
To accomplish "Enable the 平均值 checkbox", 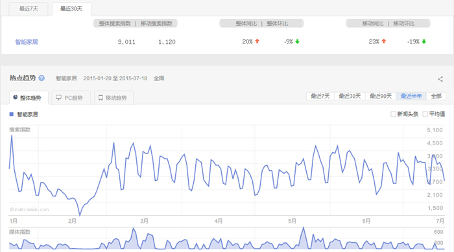I will (x=425, y=114).
